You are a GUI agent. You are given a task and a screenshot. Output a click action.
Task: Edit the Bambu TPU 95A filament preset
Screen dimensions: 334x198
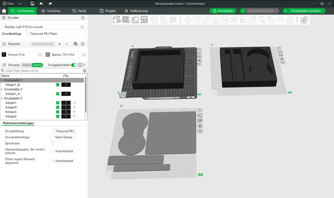pos(84,55)
